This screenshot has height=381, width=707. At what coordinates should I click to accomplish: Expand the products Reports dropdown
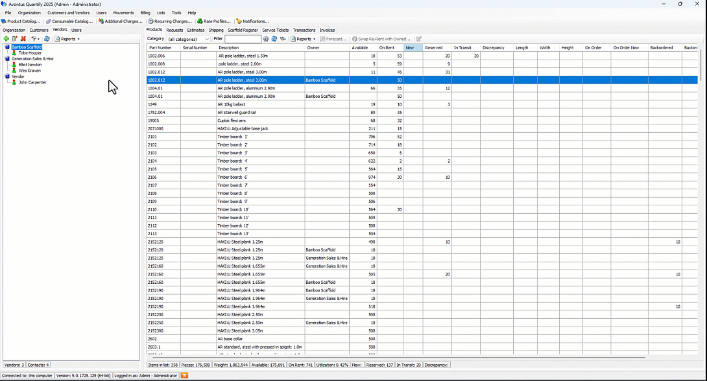[304, 39]
